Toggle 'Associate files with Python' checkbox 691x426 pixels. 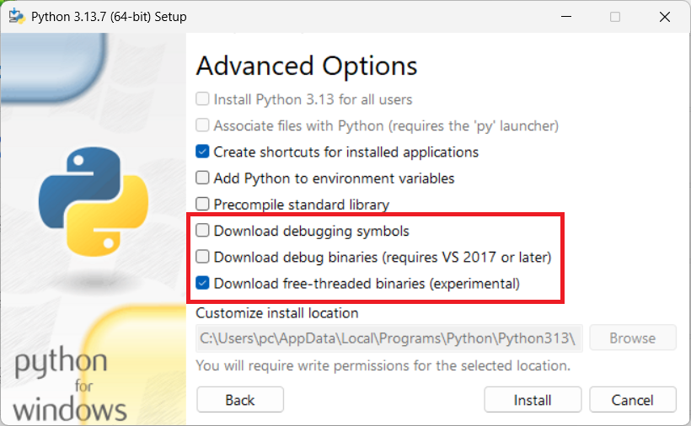(x=202, y=125)
